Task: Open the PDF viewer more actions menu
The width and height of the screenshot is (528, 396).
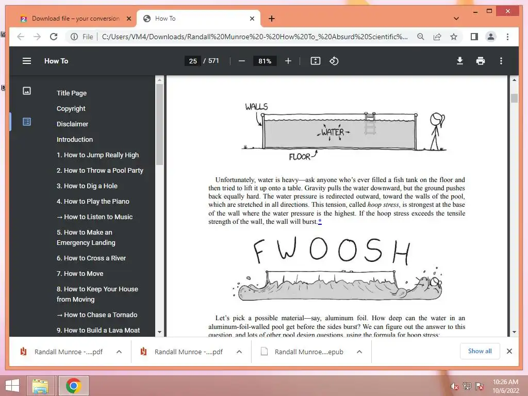Action: (x=501, y=61)
